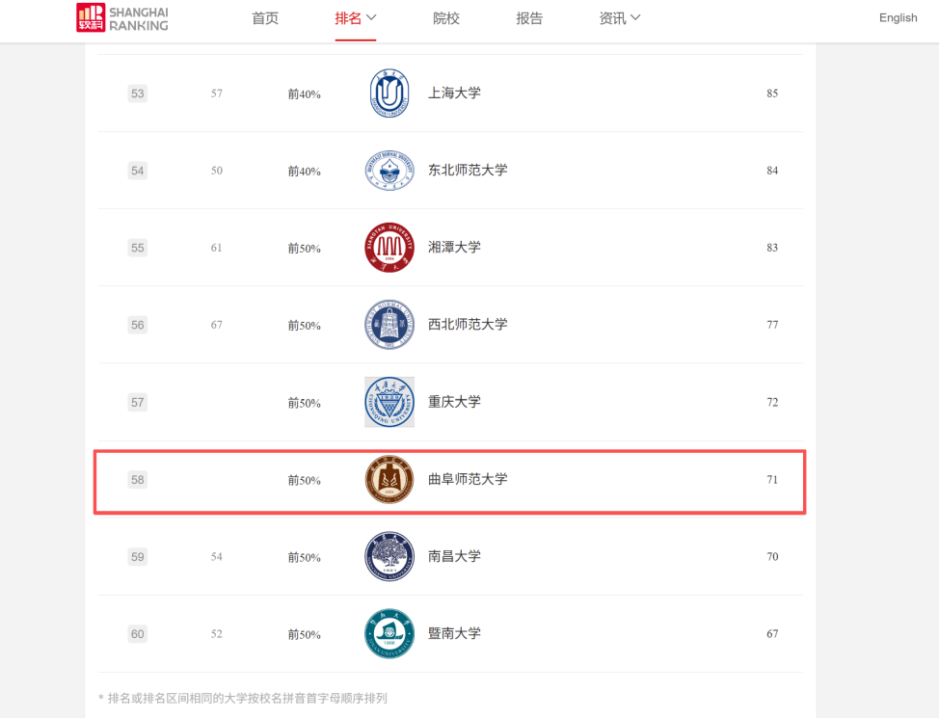Open the 首页 home tab
Screen dimensions: 939x718
coord(265,18)
